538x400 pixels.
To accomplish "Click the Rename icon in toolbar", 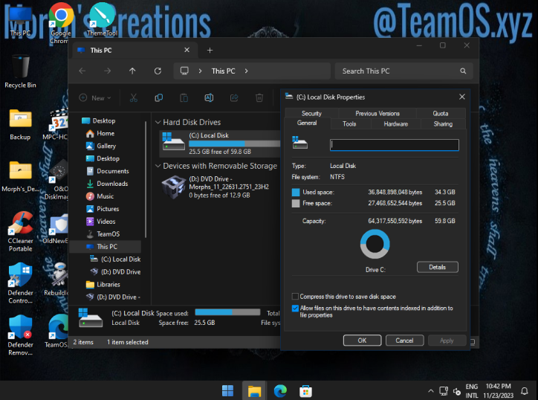I will 209,98.
